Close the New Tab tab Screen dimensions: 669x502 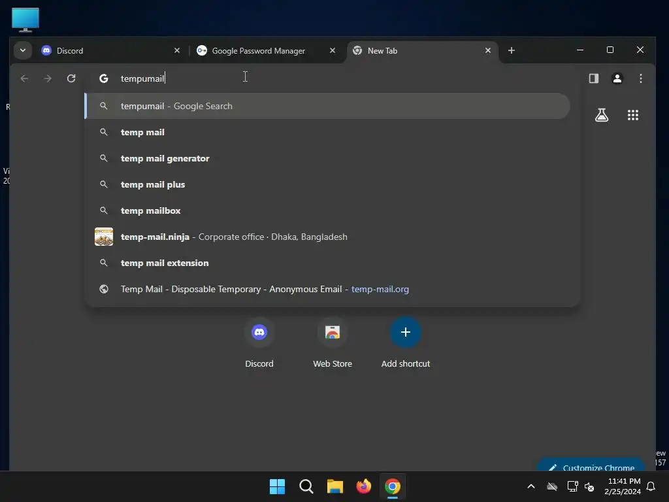click(x=487, y=50)
